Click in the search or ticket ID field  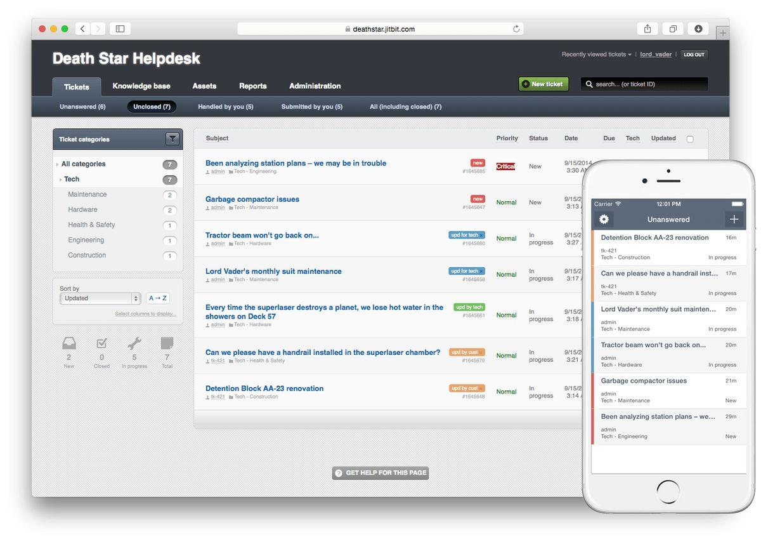(644, 84)
